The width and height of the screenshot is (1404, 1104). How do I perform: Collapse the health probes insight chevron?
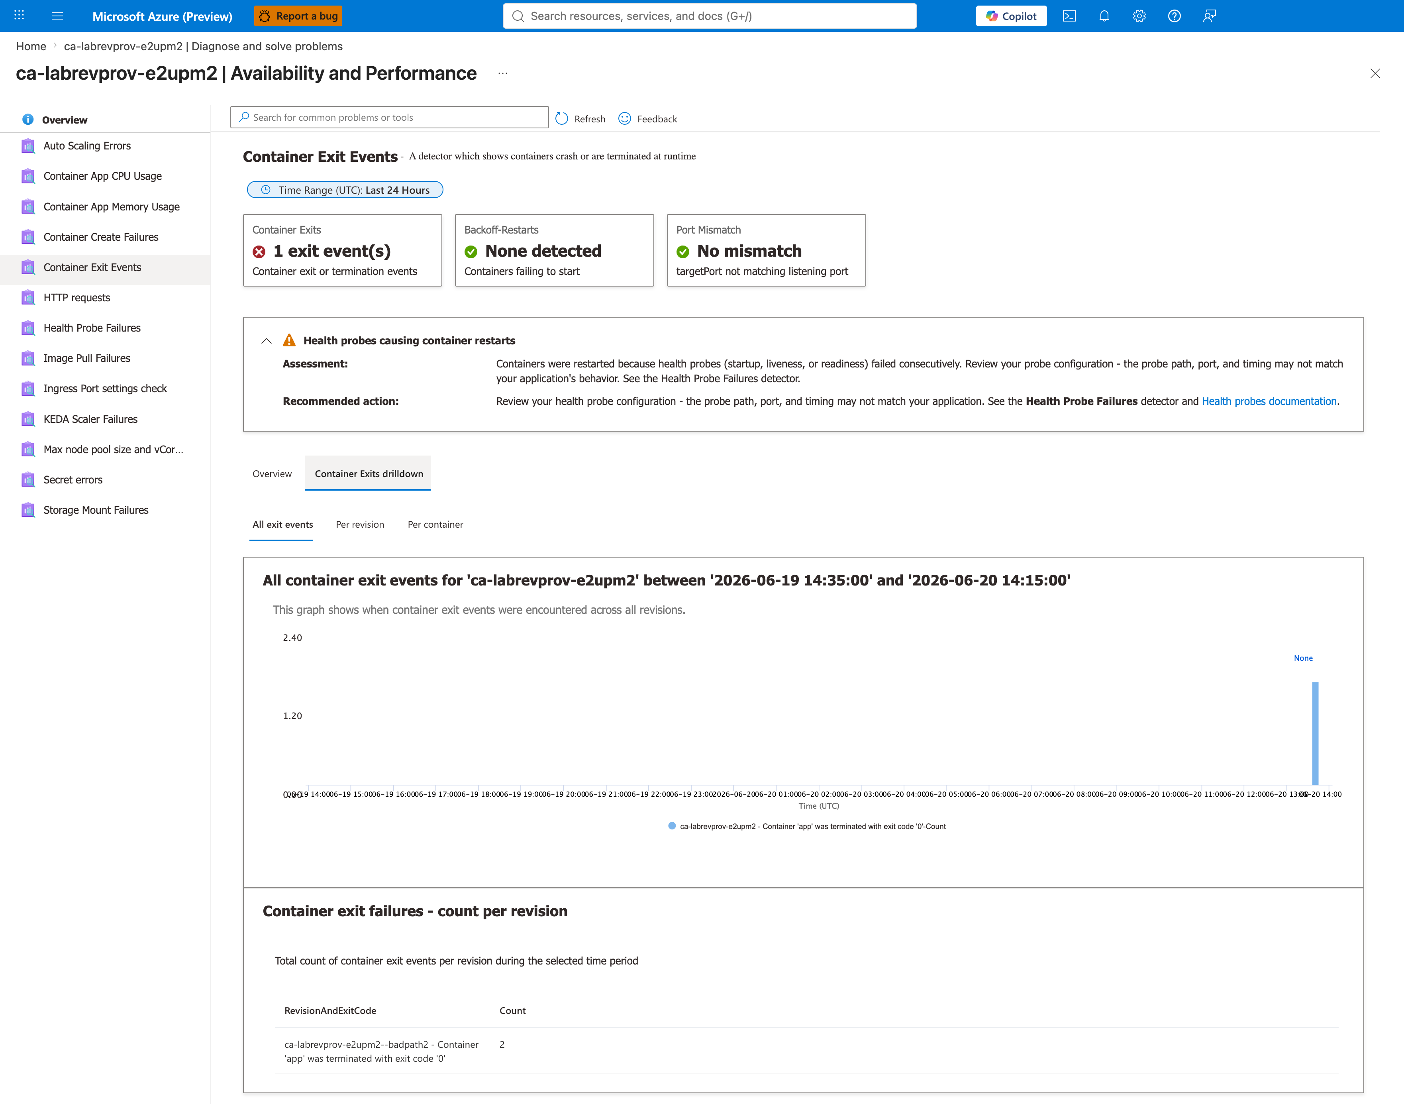(x=266, y=341)
